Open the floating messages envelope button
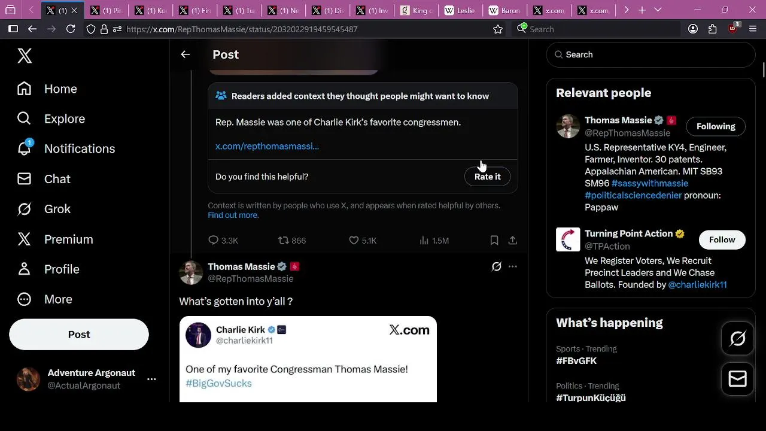The height and width of the screenshot is (431, 766). click(x=738, y=379)
